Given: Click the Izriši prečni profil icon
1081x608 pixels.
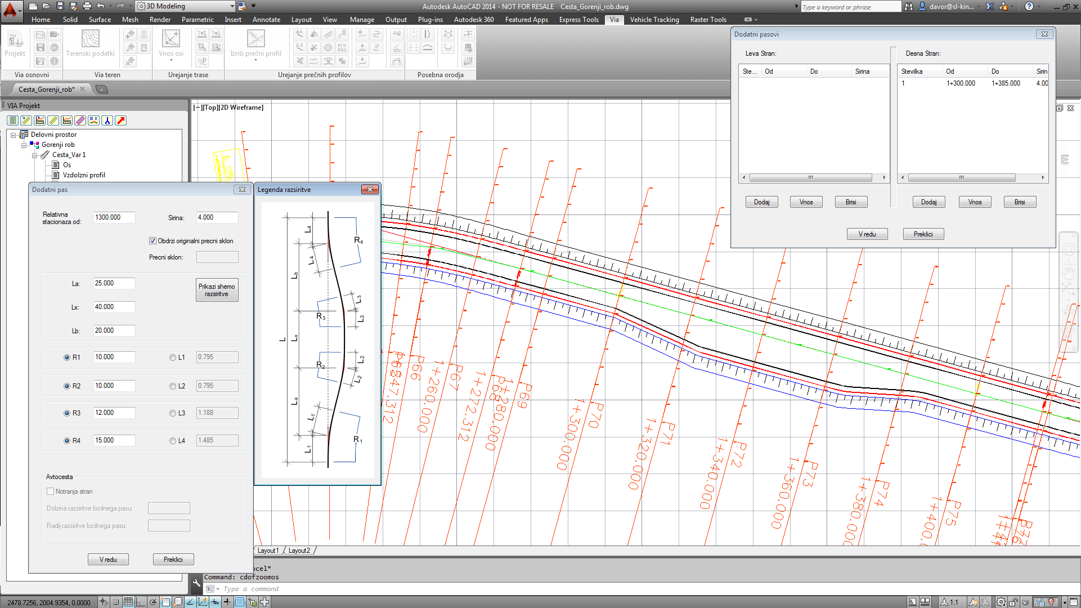Looking at the screenshot, I should [255, 39].
